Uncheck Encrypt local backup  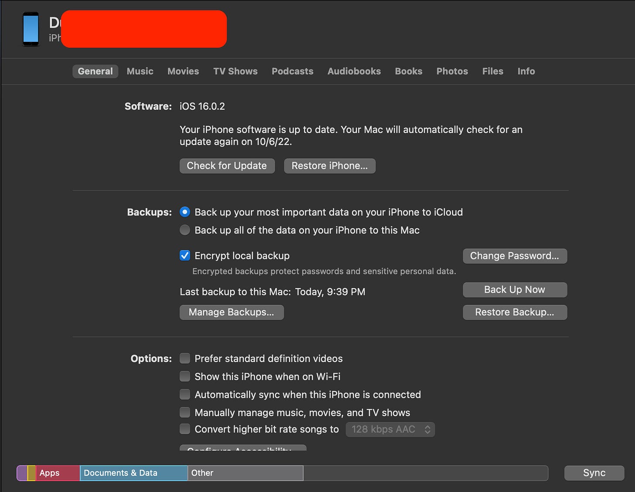[185, 256]
